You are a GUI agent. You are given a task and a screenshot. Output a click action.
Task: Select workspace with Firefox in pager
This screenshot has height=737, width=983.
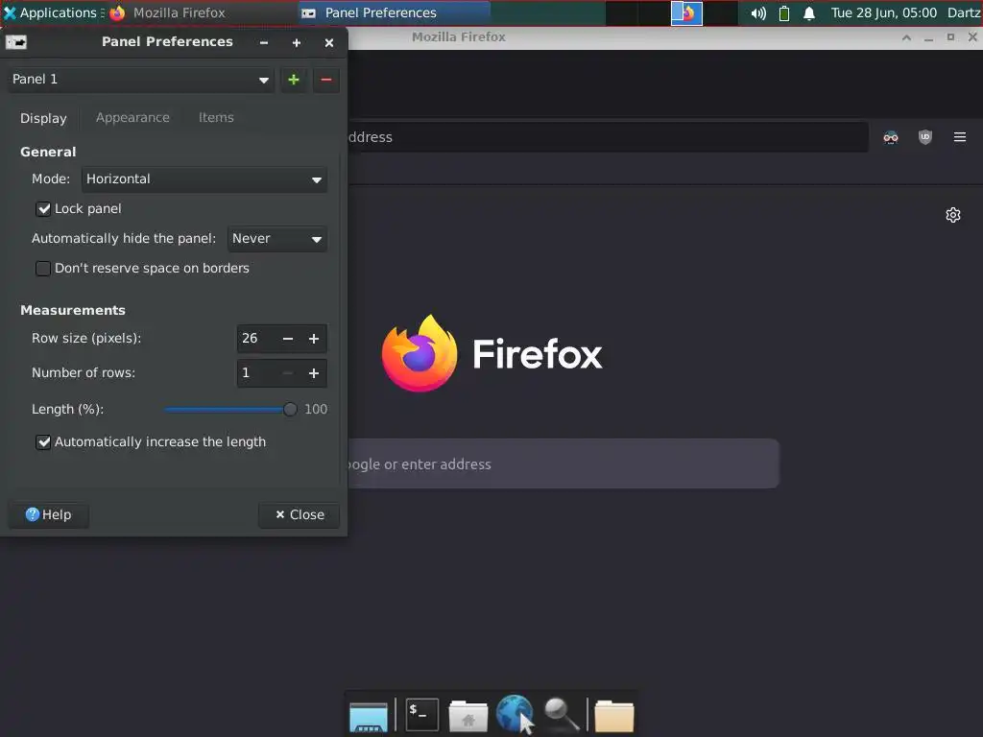tap(687, 13)
